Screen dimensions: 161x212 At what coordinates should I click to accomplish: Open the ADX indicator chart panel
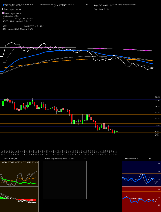pyautogui.click(x=19, y=173)
